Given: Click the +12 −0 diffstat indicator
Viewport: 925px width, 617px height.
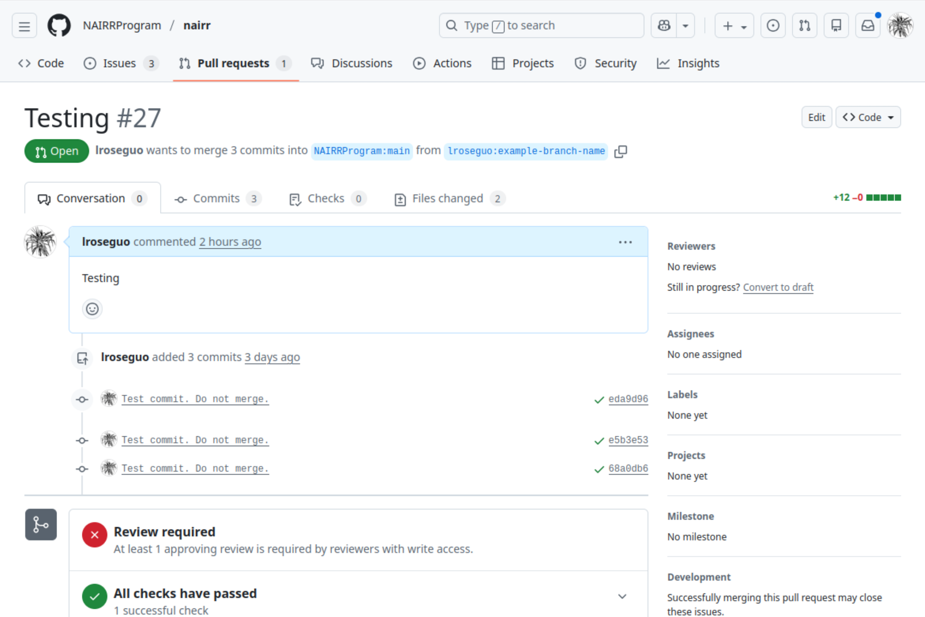Looking at the screenshot, I should [867, 198].
